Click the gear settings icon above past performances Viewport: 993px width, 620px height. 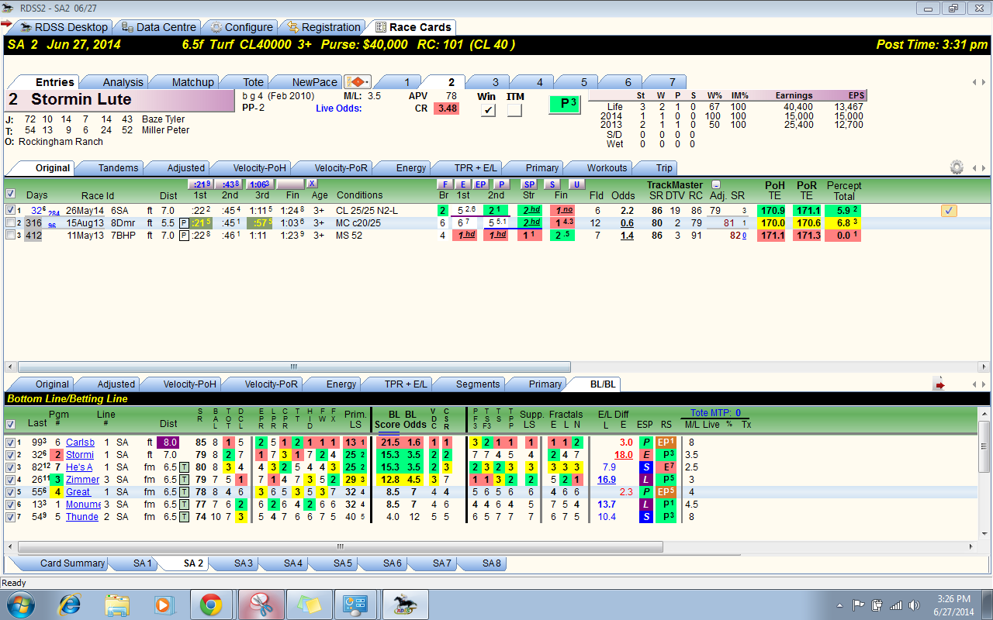click(956, 167)
